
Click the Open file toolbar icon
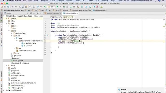pos(2,7)
